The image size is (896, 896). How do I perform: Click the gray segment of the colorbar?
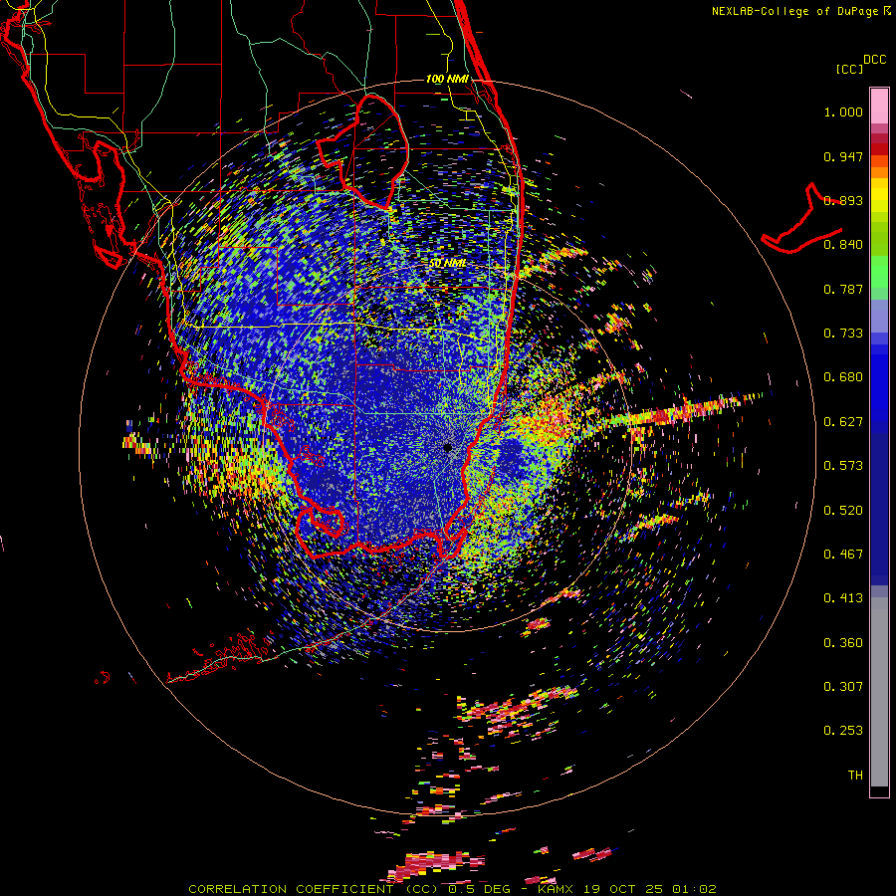click(x=879, y=692)
